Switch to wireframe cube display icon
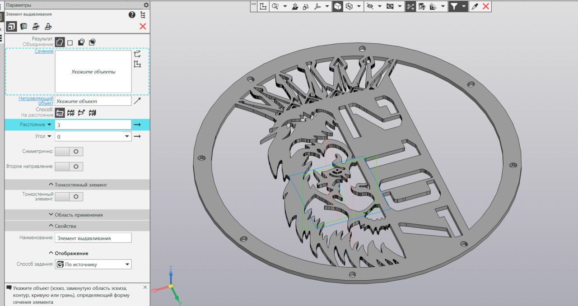Screen dimensions: 578x306 [x=349, y=6]
